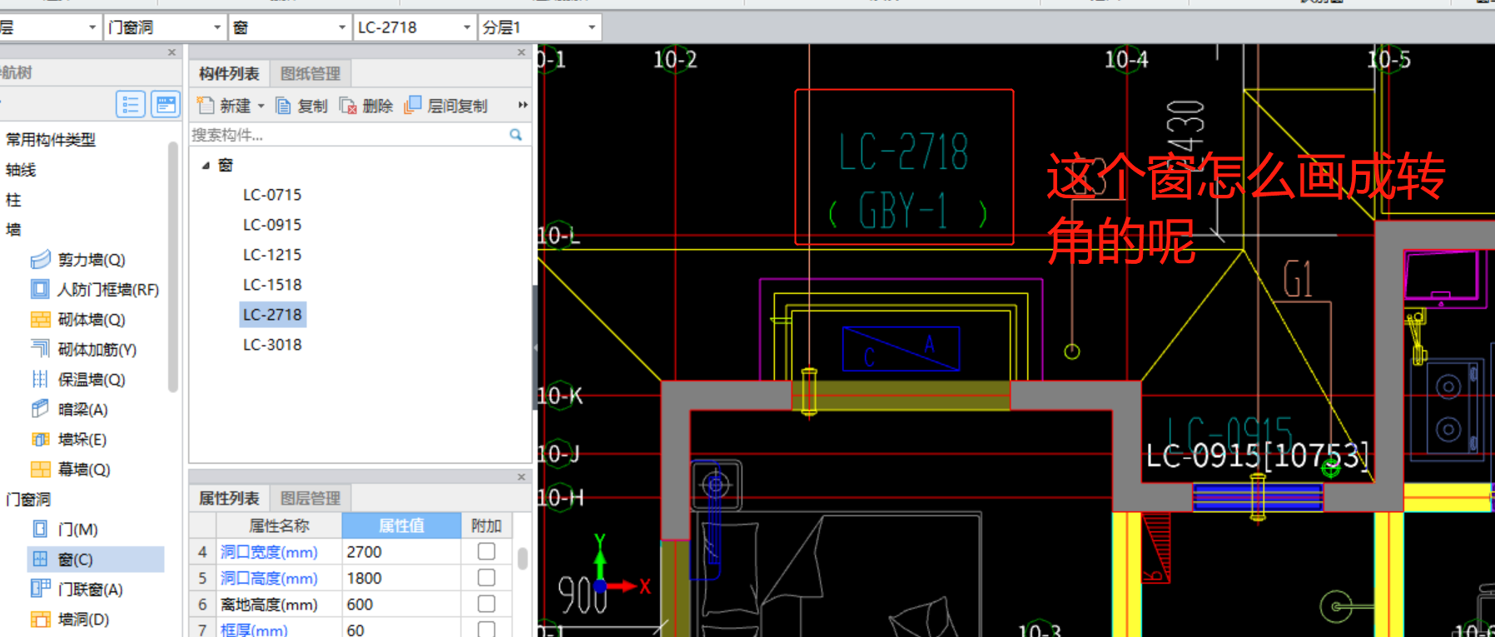This screenshot has height=637, width=1495.
Task: Click the 删除 delete component icon
Action: (x=348, y=106)
